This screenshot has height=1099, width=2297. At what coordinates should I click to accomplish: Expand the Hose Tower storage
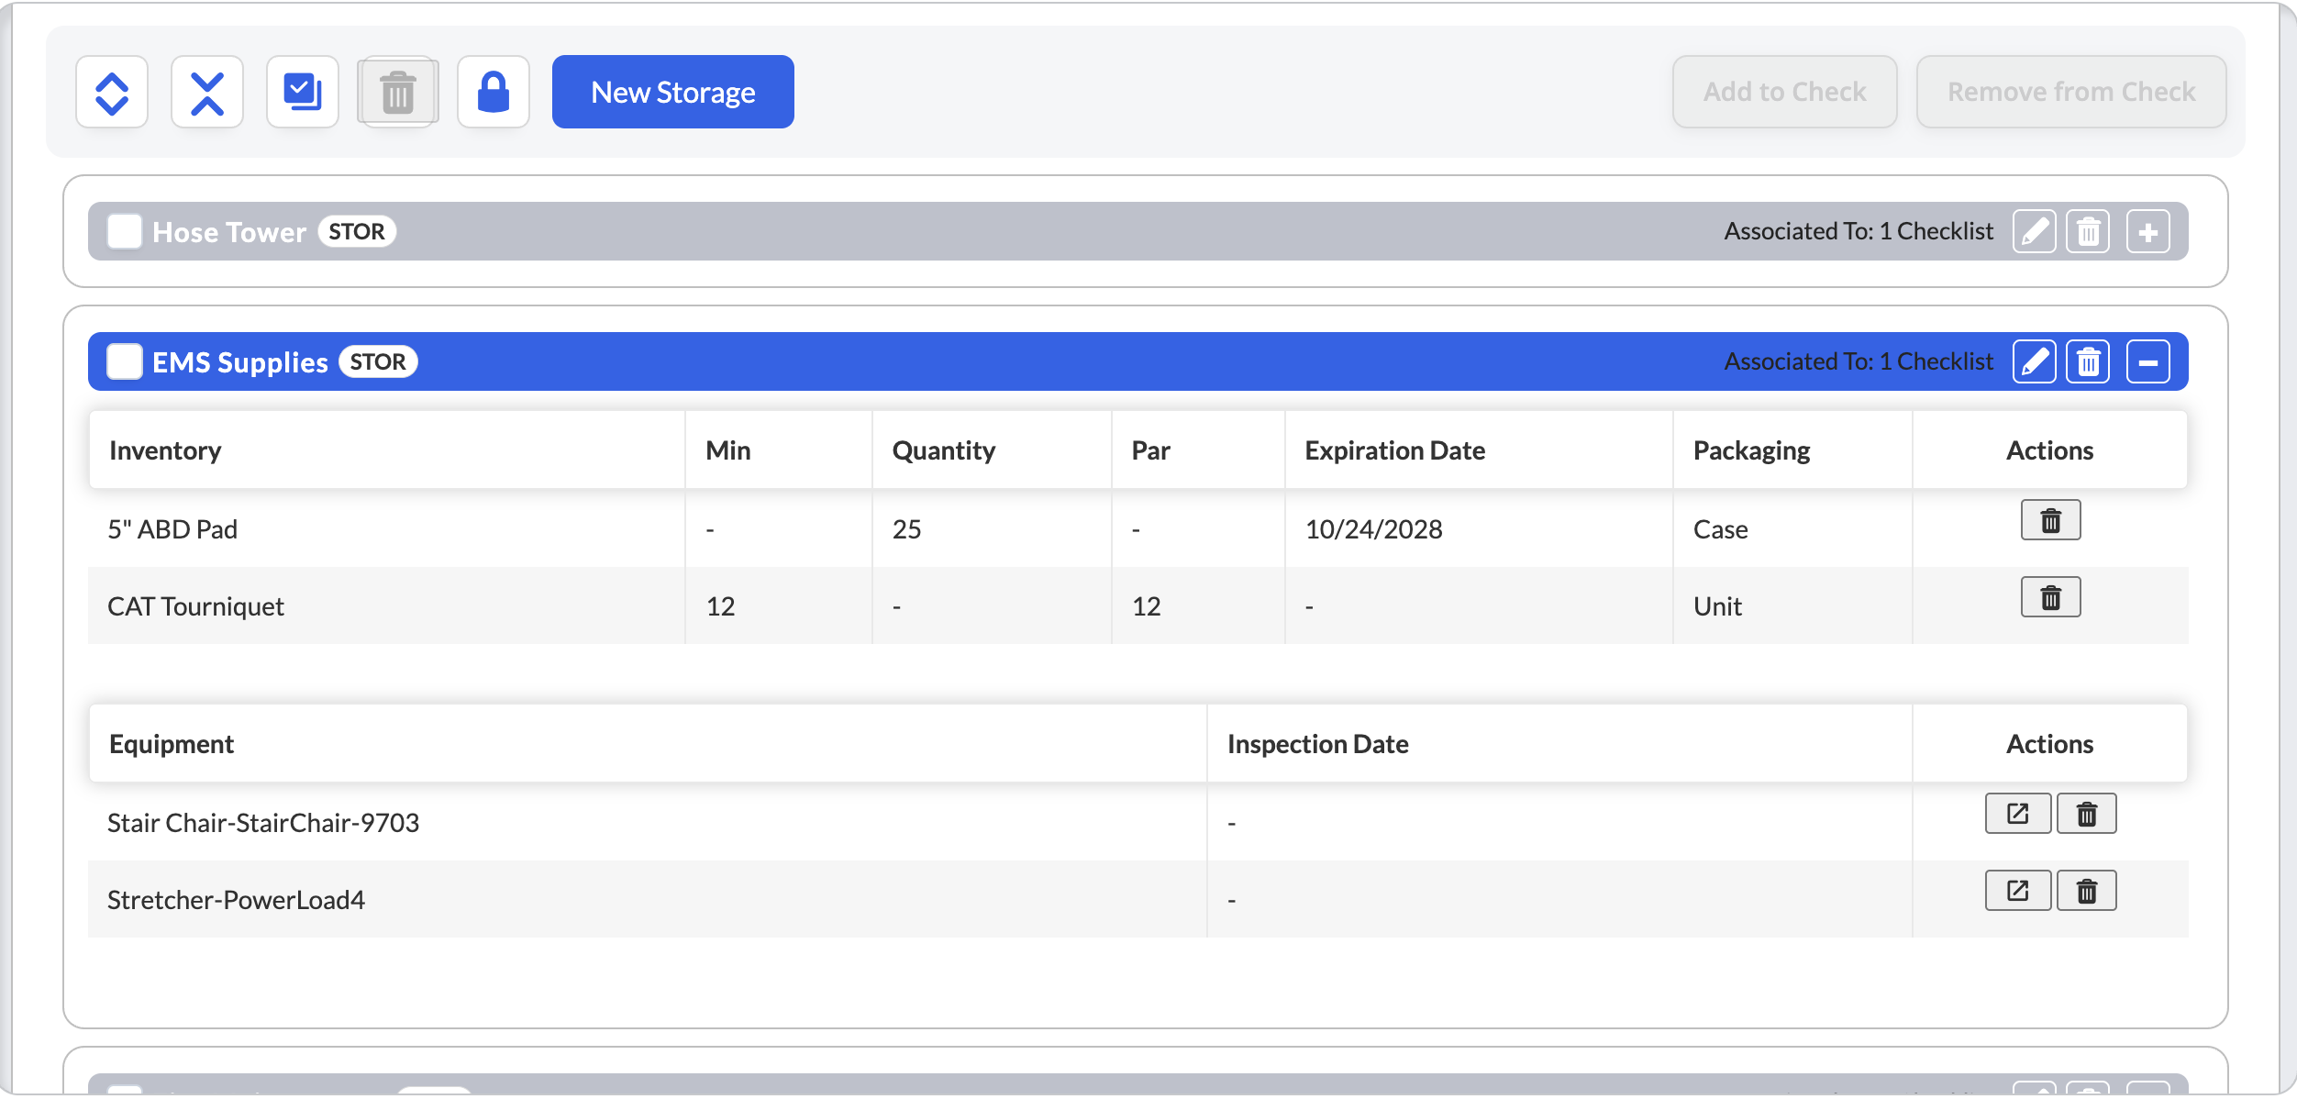click(2147, 231)
